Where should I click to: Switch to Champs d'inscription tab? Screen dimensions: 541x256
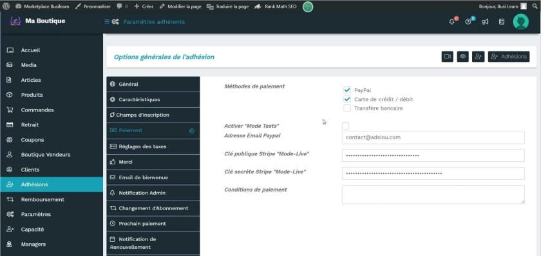153,115
